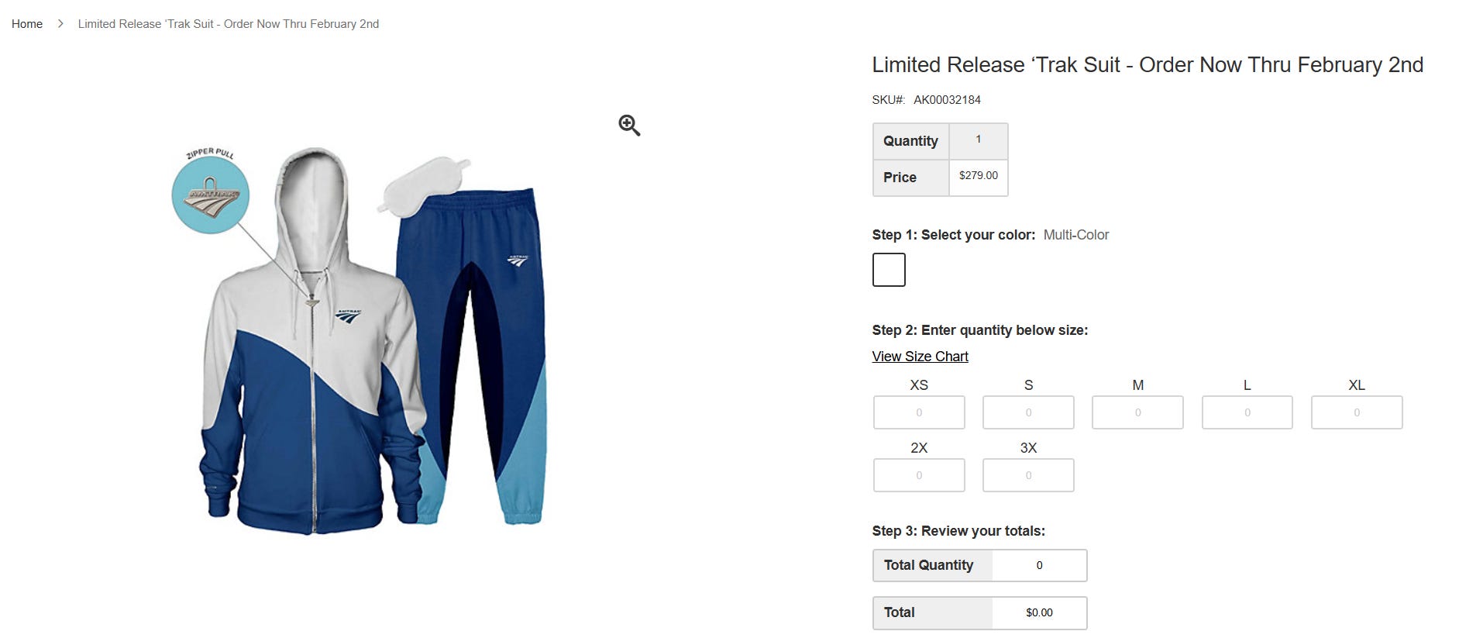Click the M size quantity field

1137,412
